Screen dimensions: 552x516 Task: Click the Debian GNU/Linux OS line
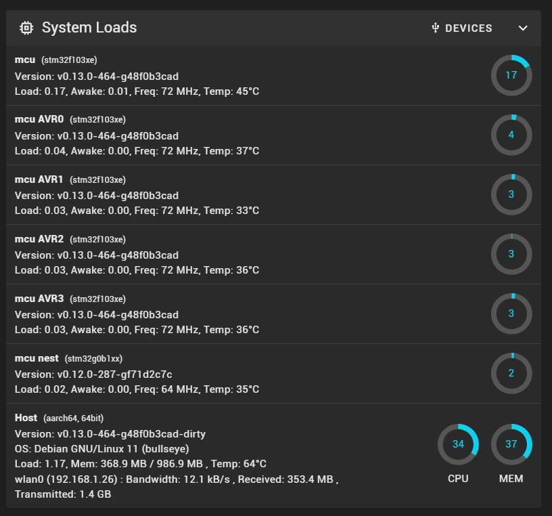click(x=101, y=449)
